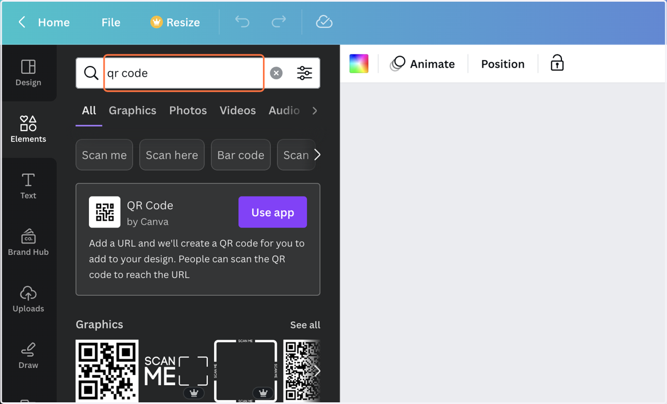Viewport: 667px width, 404px height.
Task: Go to Home
Action: pyautogui.click(x=54, y=22)
